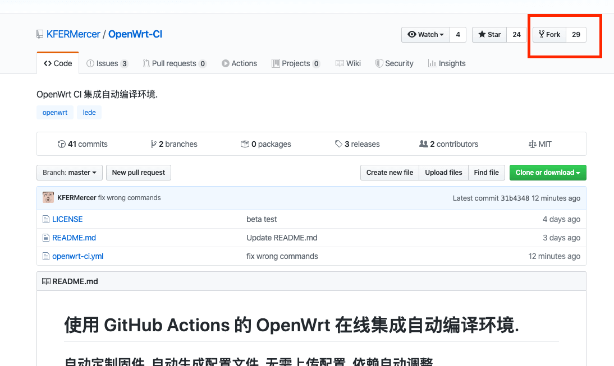The image size is (614, 366).
Task: Open releases via the tag icon
Action: pyautogui.click(x=338, y=144)
